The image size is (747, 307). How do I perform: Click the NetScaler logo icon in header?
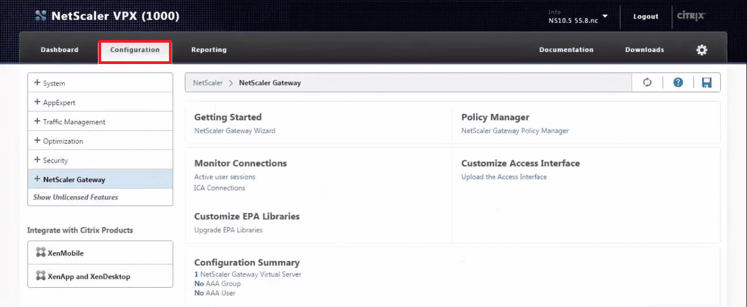41,16
